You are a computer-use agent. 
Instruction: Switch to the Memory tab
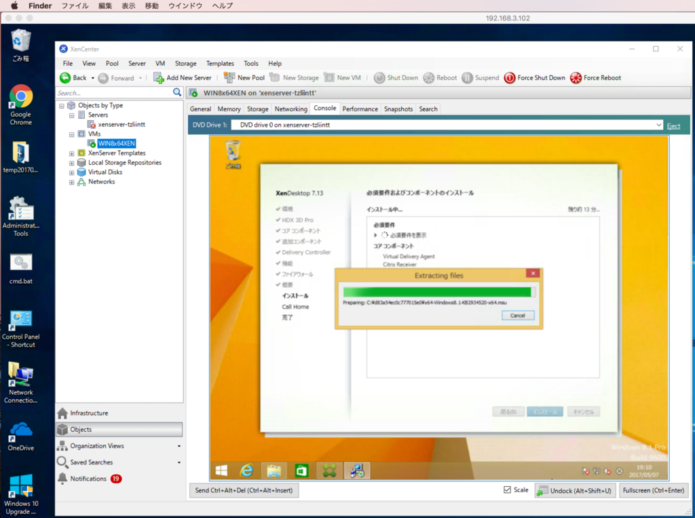coord(229,109)
